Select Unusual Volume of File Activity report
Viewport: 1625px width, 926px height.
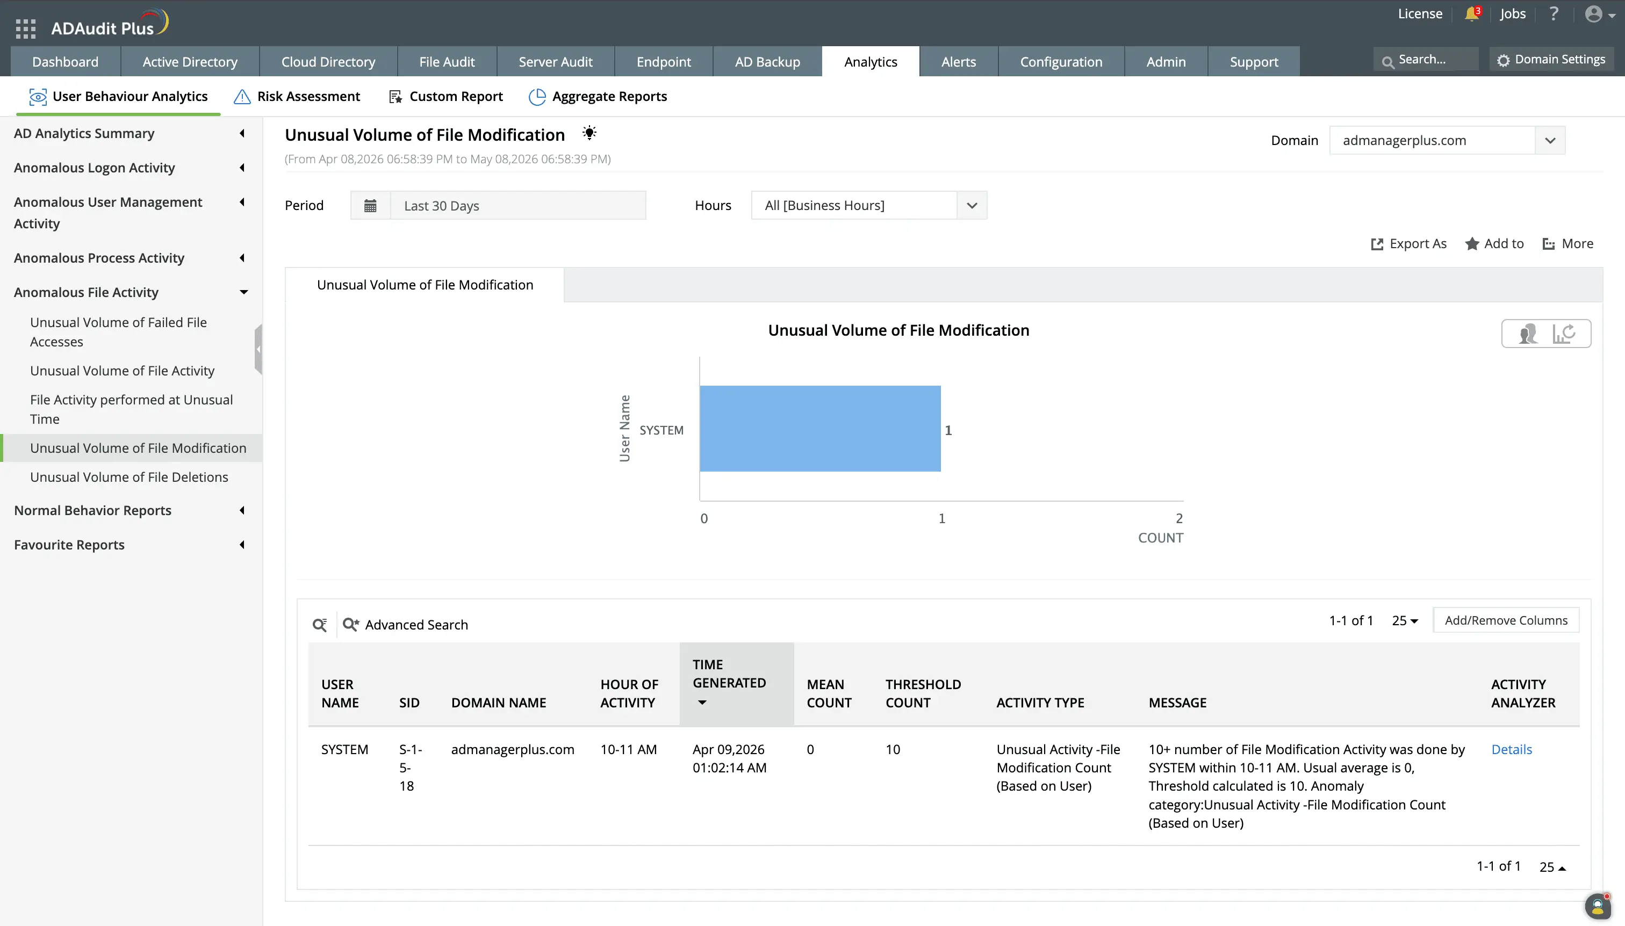click(x=122, y=371)
